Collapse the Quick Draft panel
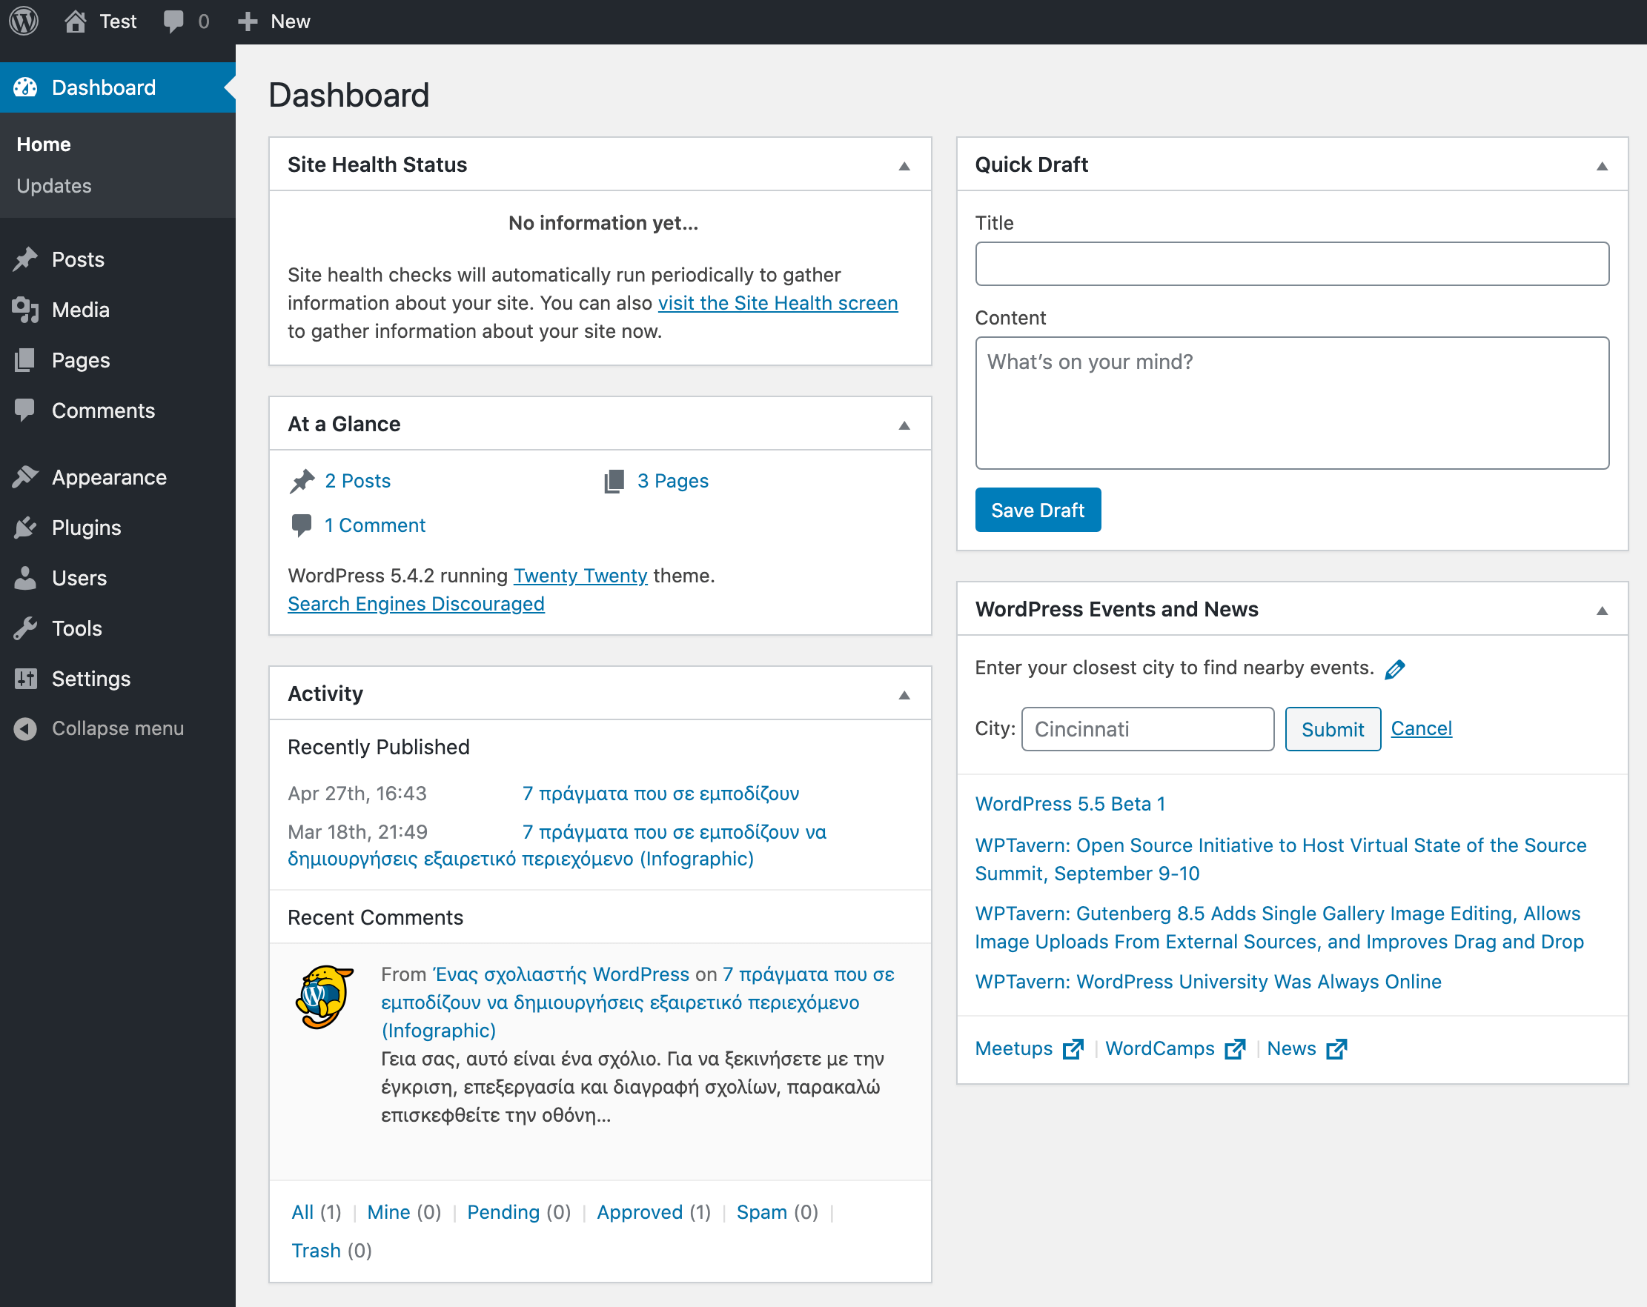Screen dimensions: 1647x1307 (1603, 166)
